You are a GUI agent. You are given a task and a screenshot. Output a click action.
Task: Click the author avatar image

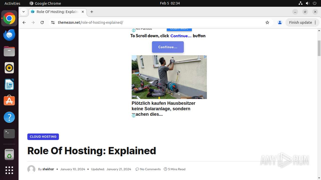click(x=31, y=169)
